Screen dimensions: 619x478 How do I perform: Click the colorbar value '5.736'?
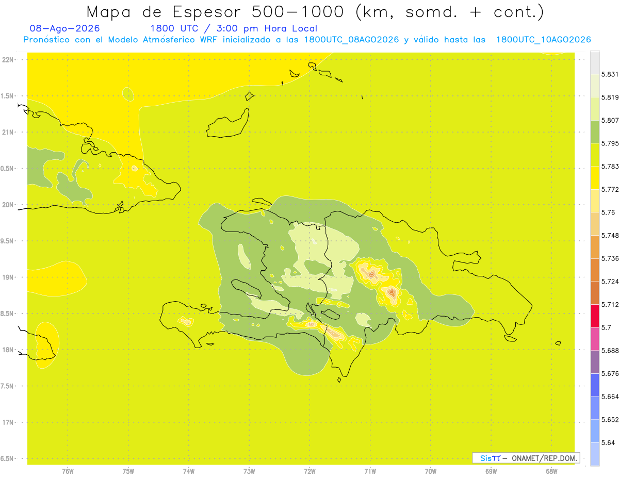click(610, 258)
